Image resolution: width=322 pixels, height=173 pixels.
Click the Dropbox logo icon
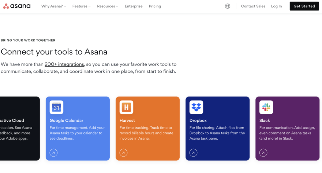pyautogui.click(x=196, y=107)
